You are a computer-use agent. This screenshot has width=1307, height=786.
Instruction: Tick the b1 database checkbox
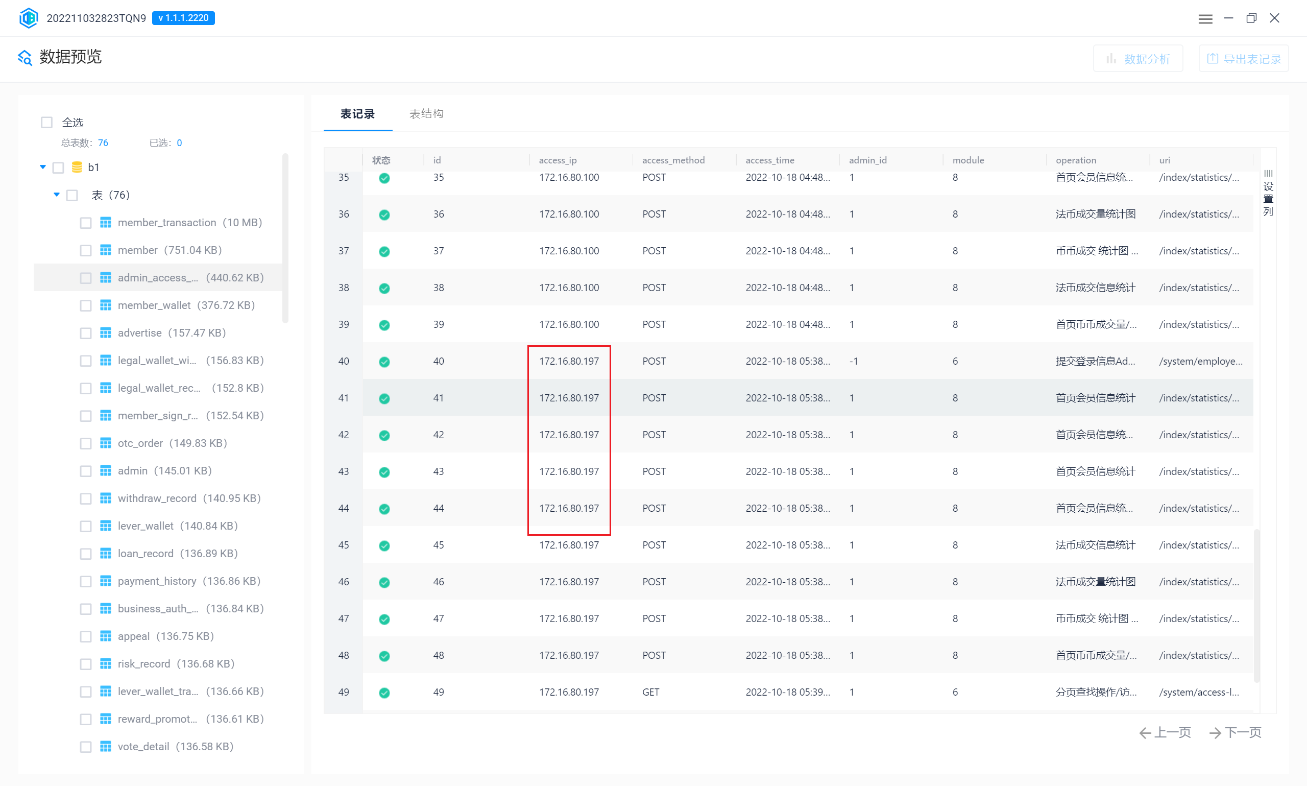point(58,168)
